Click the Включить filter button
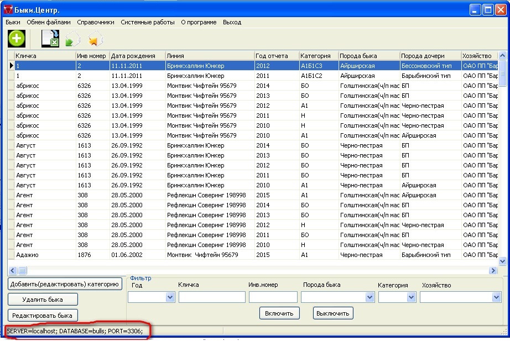The image size is (510, 341). (279, 313)
